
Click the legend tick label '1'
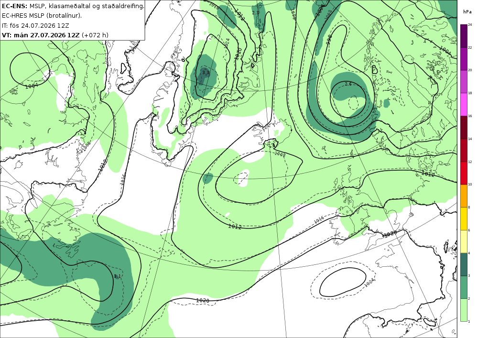(x=469, y=321)
